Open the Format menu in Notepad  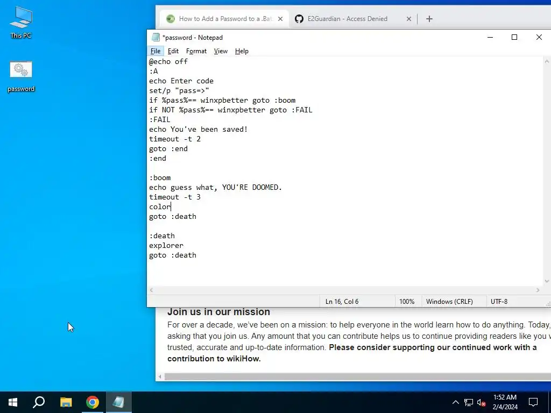[x=196, y=51]
